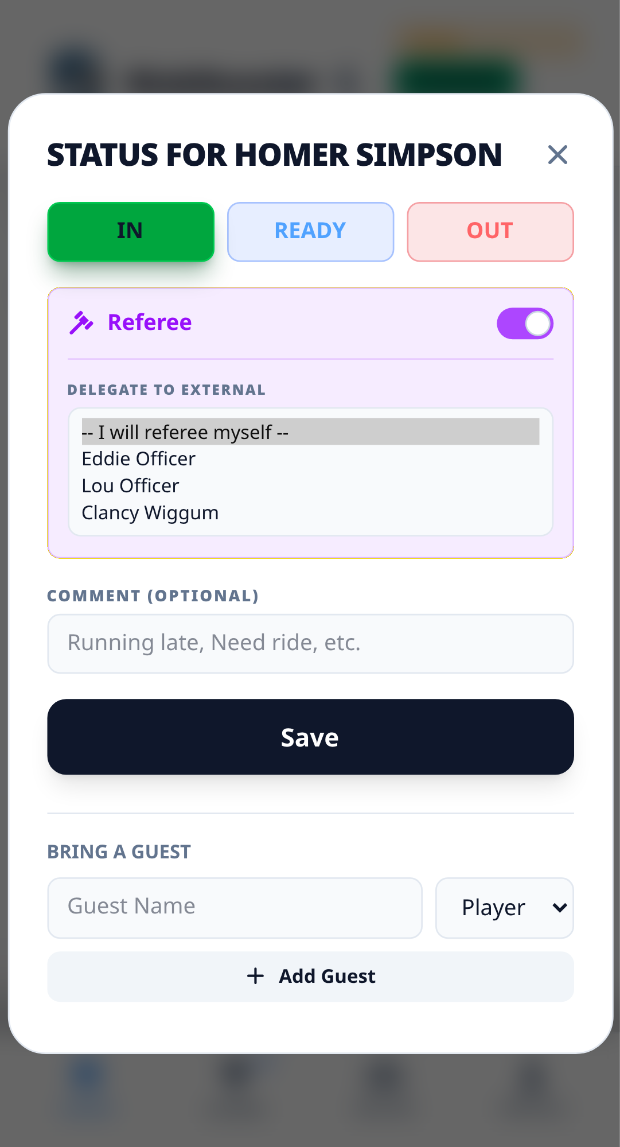Click the Delegate to External label
This screenshot has width=620, height=1147.
point(167,390)
